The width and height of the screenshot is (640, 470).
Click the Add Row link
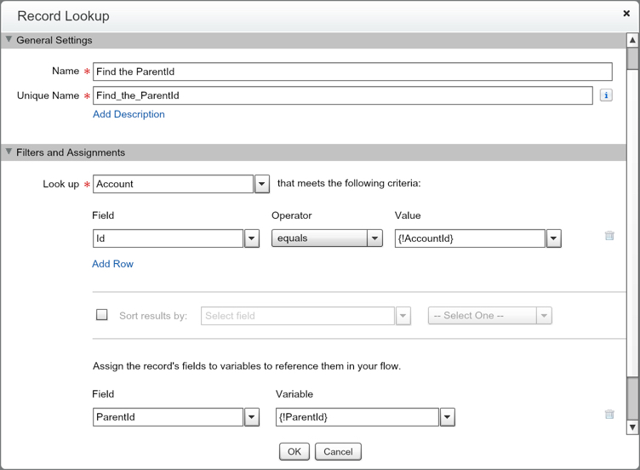pos(112,264)
